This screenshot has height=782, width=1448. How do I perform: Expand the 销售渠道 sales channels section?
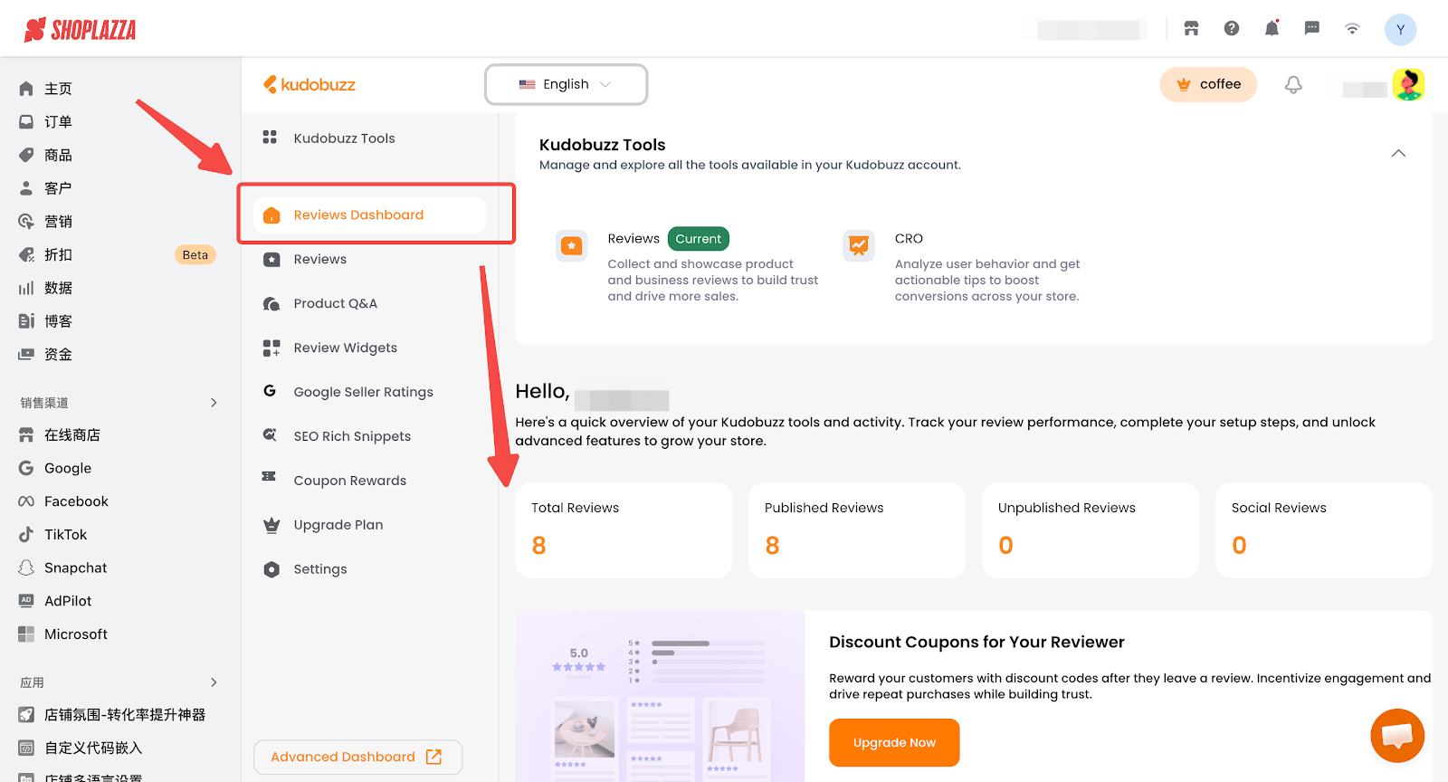pos(214,403)
